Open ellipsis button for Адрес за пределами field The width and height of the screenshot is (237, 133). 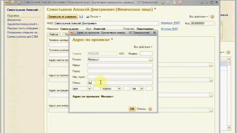pos(211,95)
